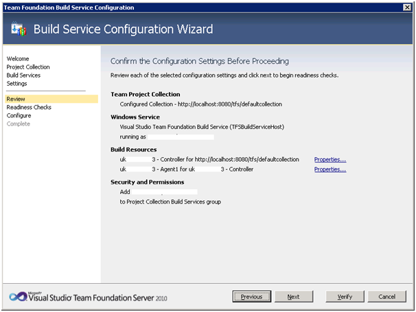416x312 pixels.
Task: Click the 'Confirm the Configuration Settings' title
Action: (200, 61)
